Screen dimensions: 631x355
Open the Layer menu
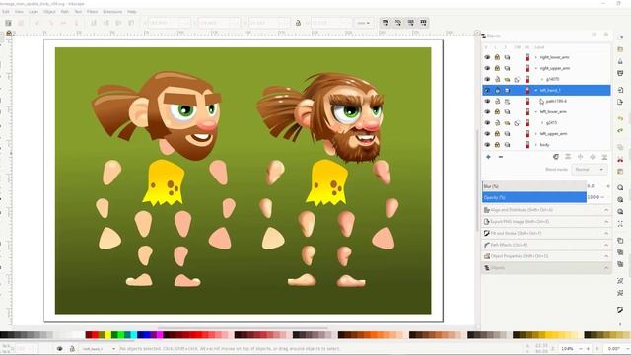point(34,12)
